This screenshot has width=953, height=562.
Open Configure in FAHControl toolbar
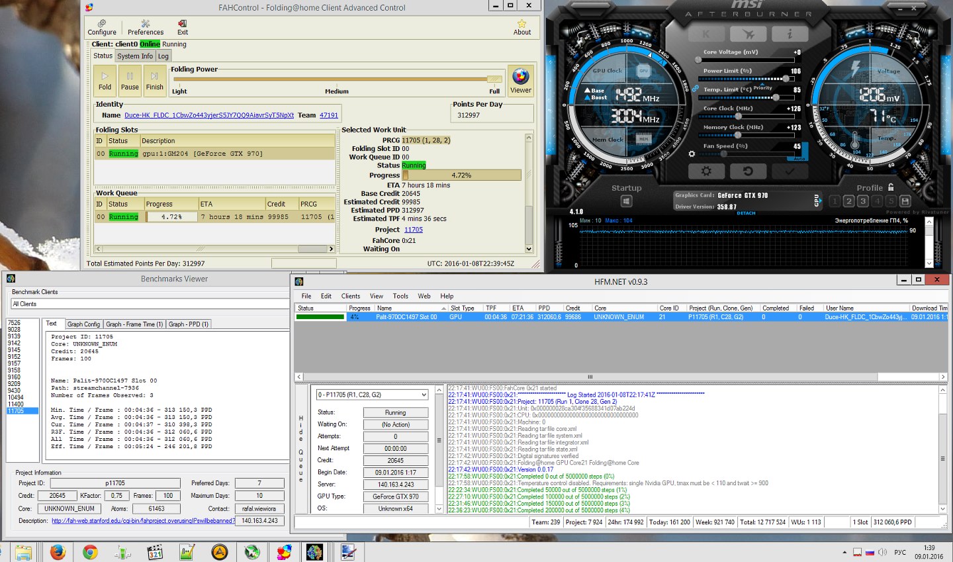click(102, 27)
